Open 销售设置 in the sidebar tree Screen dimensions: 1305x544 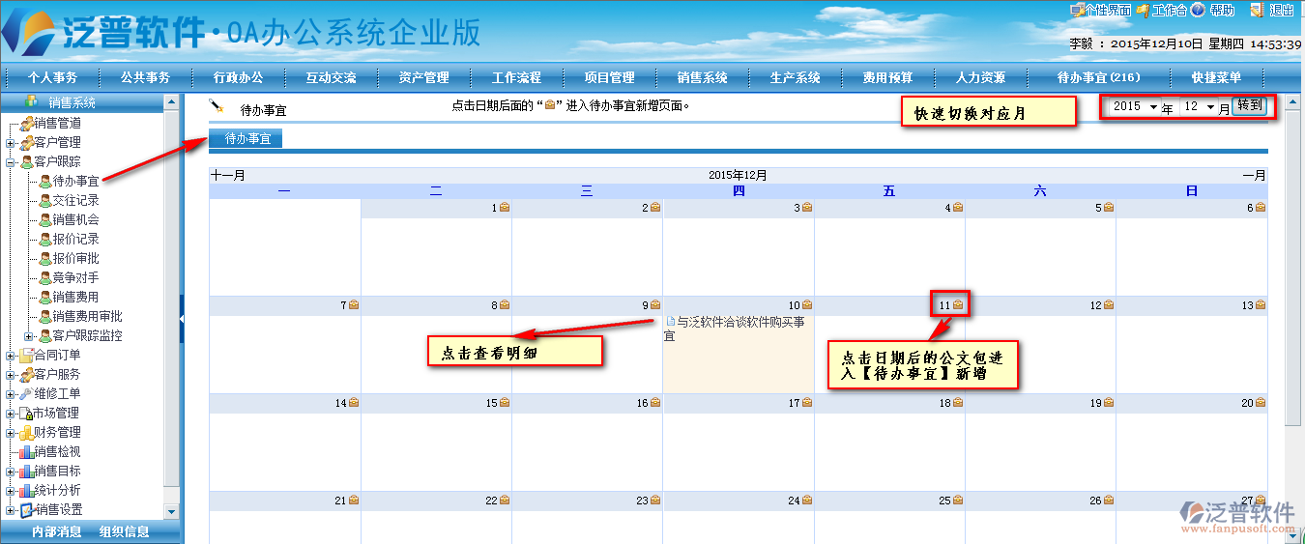[x=58, y=509]
